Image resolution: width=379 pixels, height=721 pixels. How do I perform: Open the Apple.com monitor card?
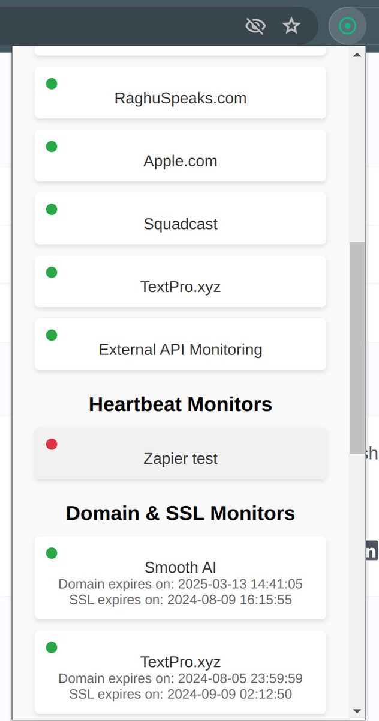coord(181,156)
